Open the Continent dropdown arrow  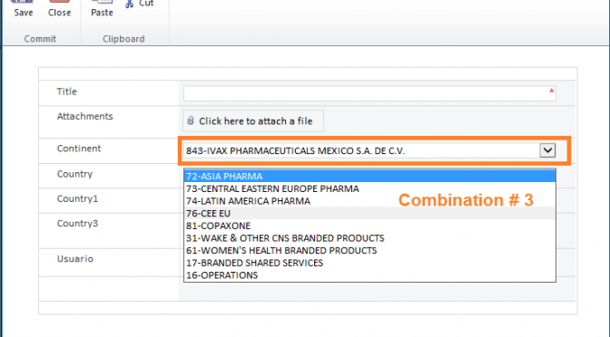pyautogui.click(x=547, y=150)
